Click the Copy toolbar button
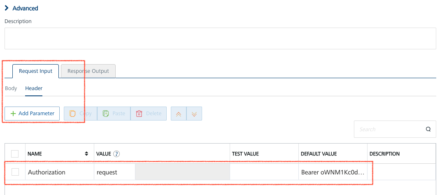 (x=80, y=114)
